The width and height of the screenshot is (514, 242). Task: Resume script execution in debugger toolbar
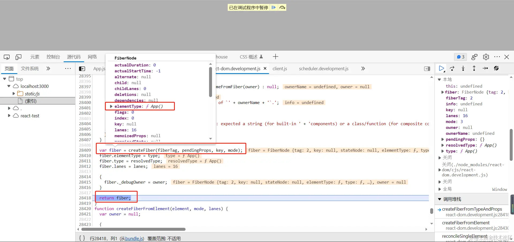[x=441, y=68]
